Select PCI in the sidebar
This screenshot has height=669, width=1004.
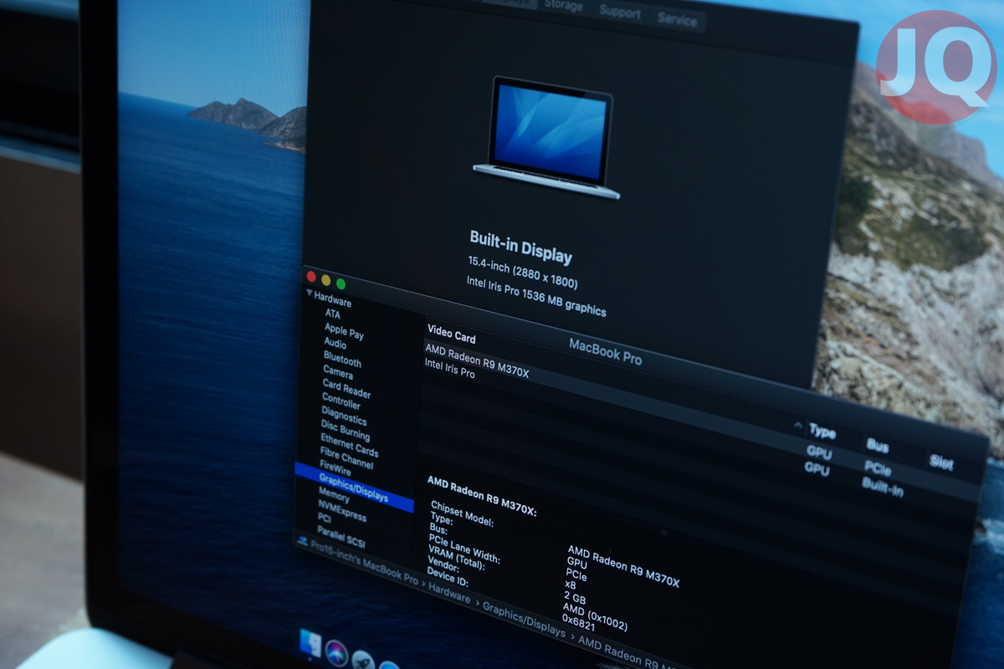coord(325,518)
